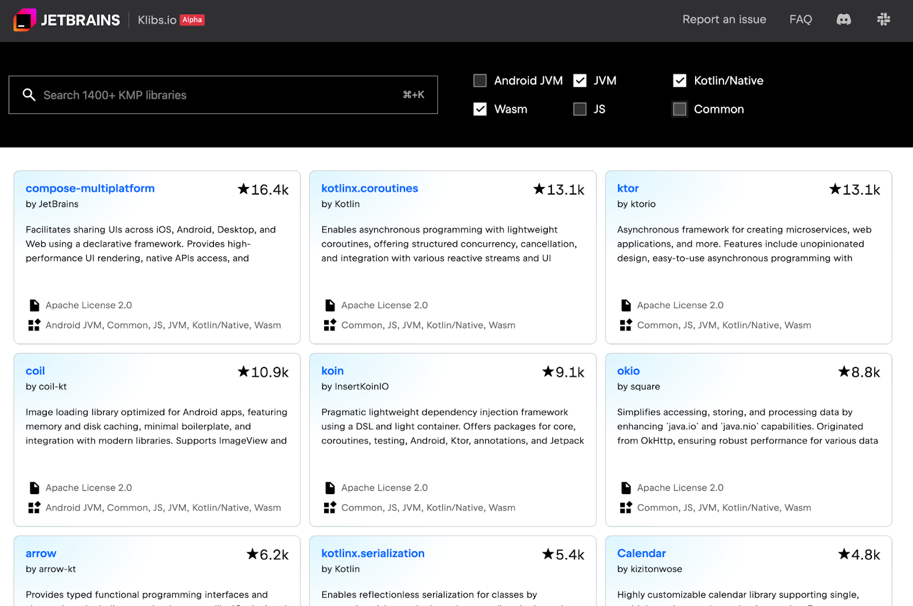Click the ⌘+K shortcut hint
Viewport: 913px width, 606px height.
pyautogui.click(x=414, y=95)
